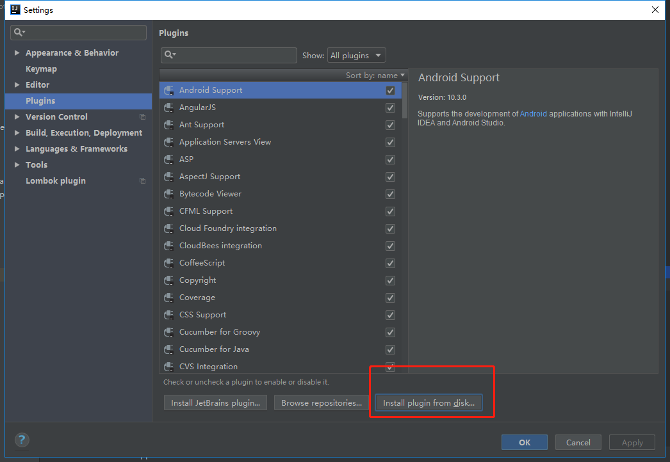Toggle the Copyright plugin checkbox

click(390, 280)
